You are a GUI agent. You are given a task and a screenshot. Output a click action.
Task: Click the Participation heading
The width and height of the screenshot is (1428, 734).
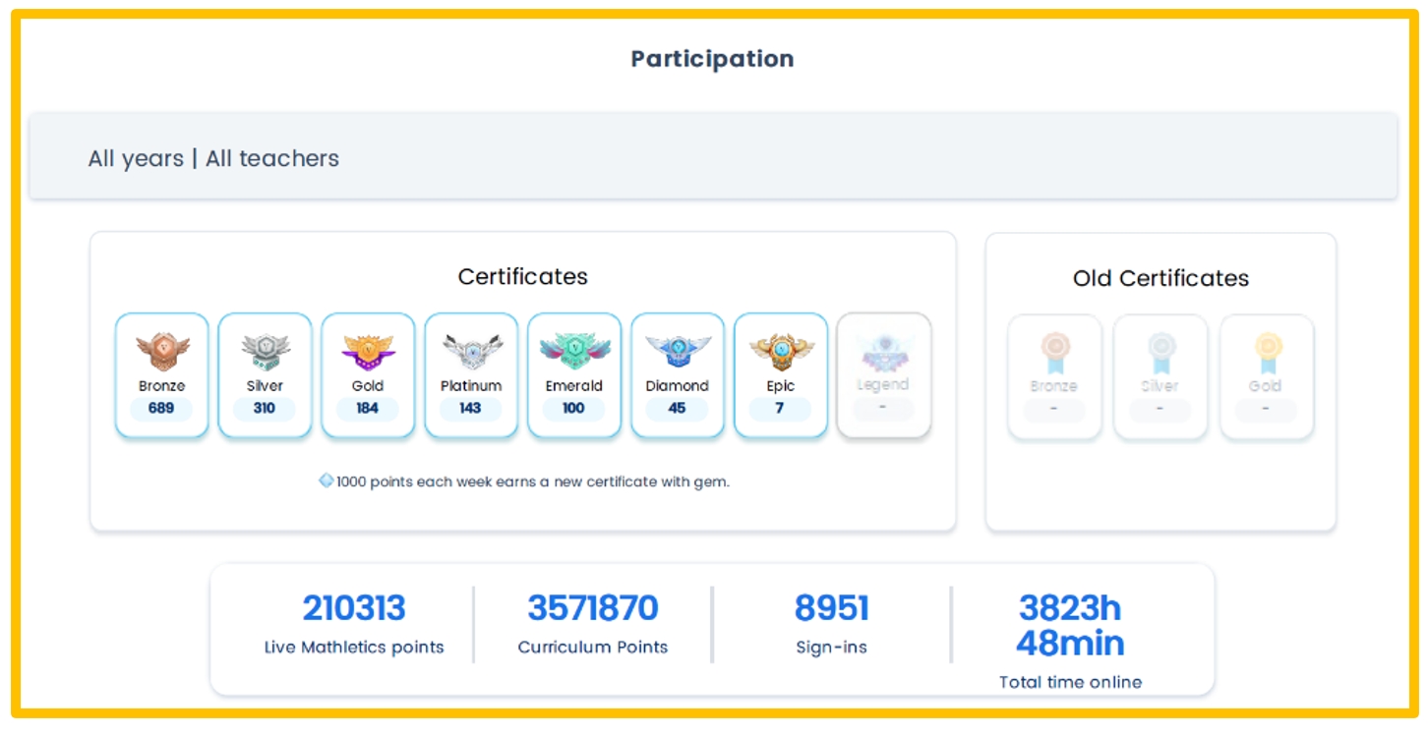(x=712, y=59)
